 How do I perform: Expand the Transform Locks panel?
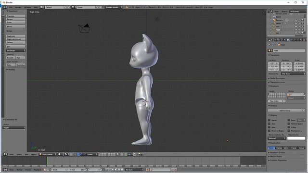click(x=277, y=82)
